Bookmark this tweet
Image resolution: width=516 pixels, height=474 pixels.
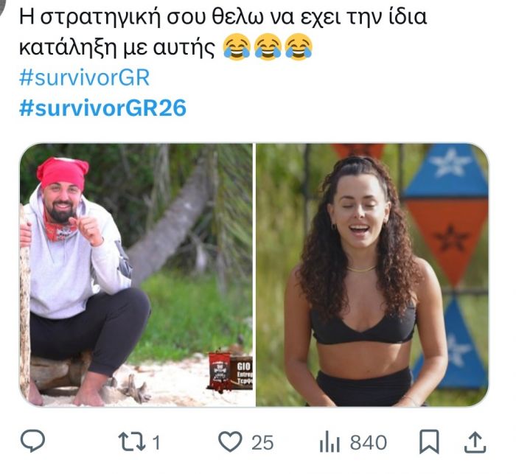click(429, 442)
